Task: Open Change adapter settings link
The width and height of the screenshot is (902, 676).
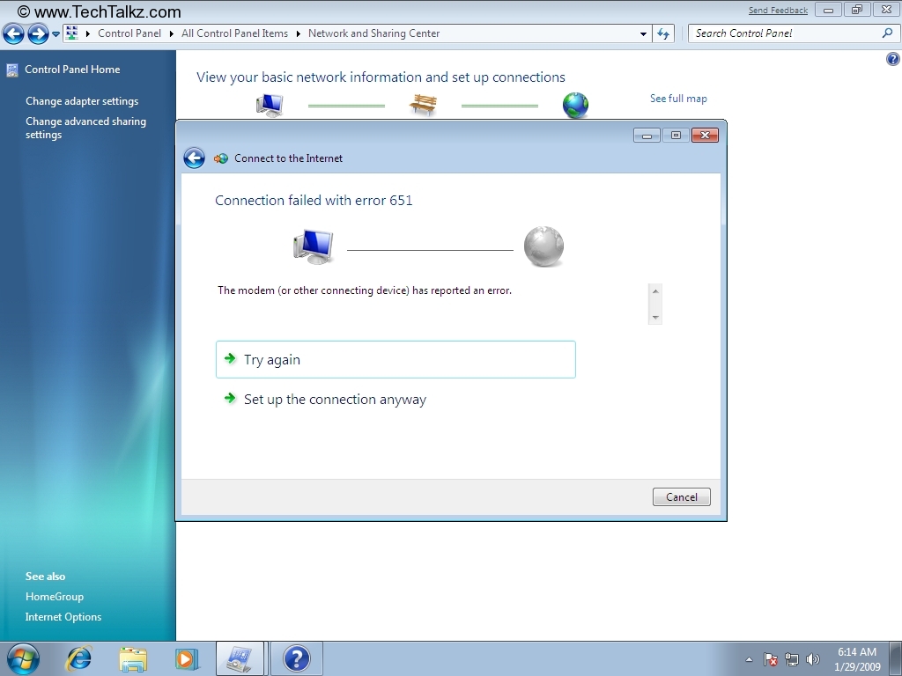Action: [82, 101]
